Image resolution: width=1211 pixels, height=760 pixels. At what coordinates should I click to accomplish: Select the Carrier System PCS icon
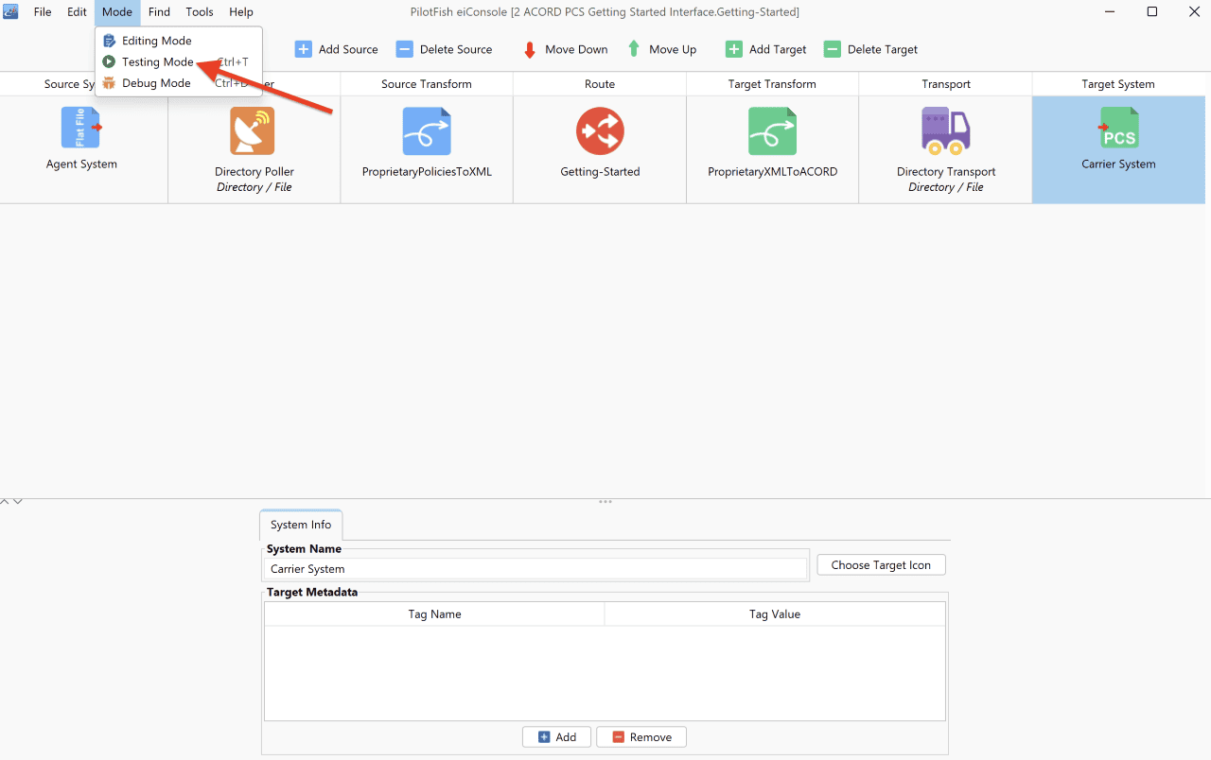[x=1119, y=129]
